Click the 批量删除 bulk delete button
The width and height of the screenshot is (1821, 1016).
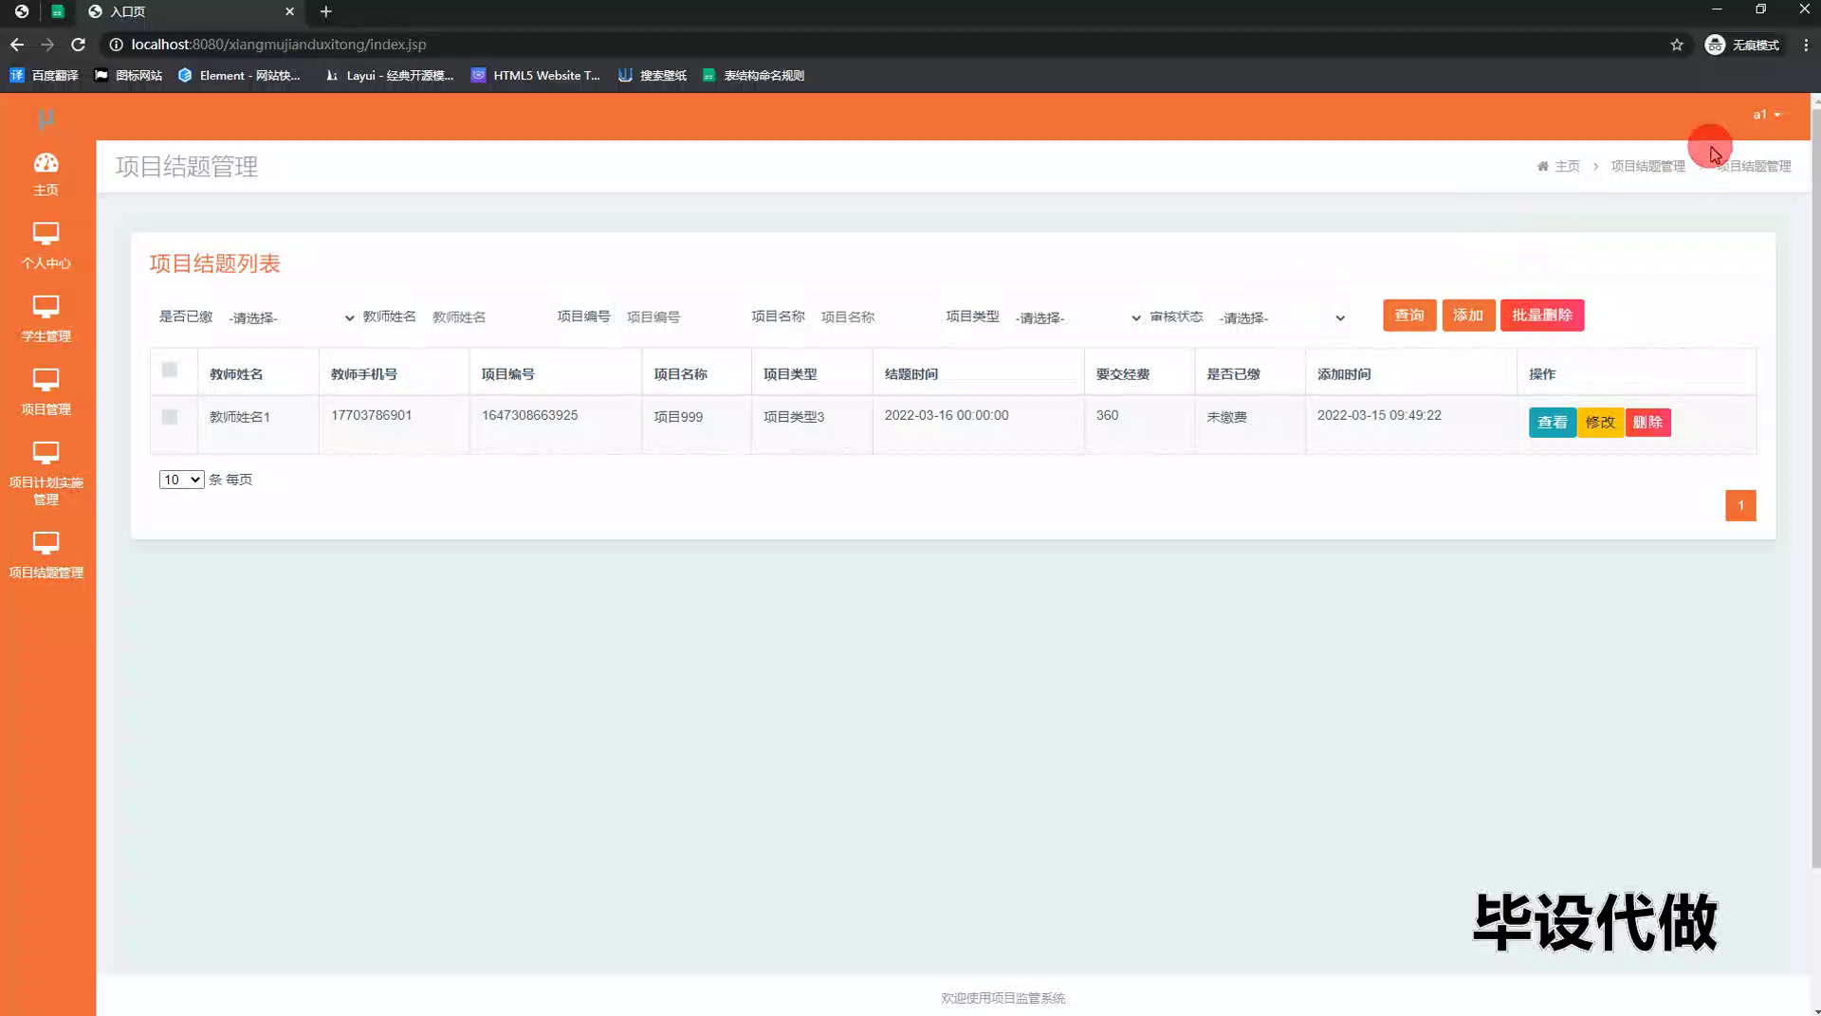point(1542,315)
